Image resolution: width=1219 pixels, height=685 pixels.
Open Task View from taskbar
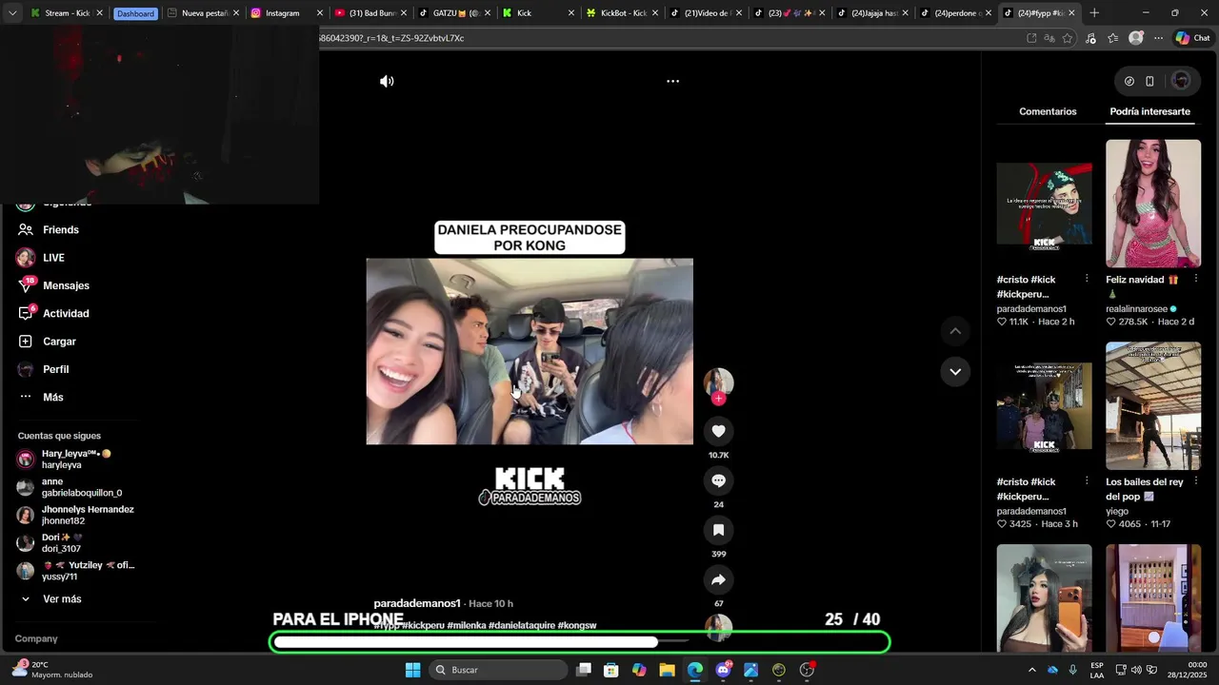(x=584, y=670)
